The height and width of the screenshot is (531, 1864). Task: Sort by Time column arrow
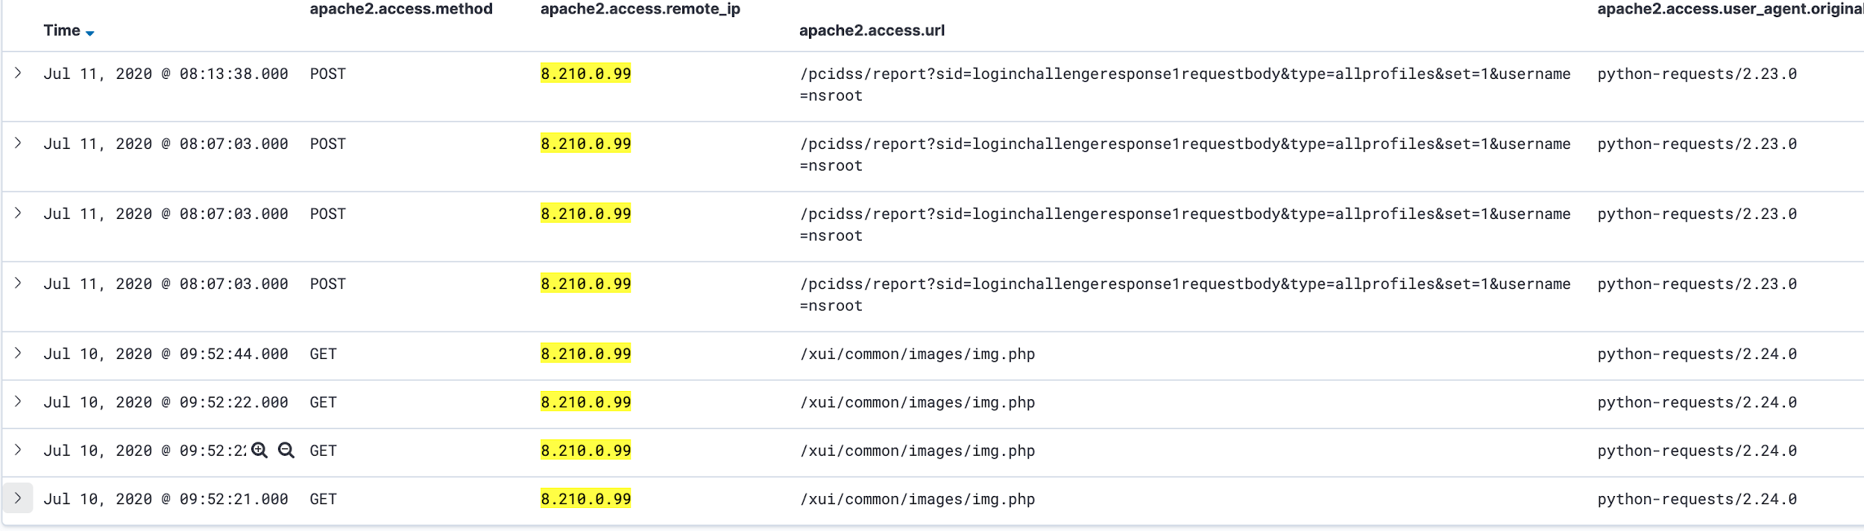[89, 33]
